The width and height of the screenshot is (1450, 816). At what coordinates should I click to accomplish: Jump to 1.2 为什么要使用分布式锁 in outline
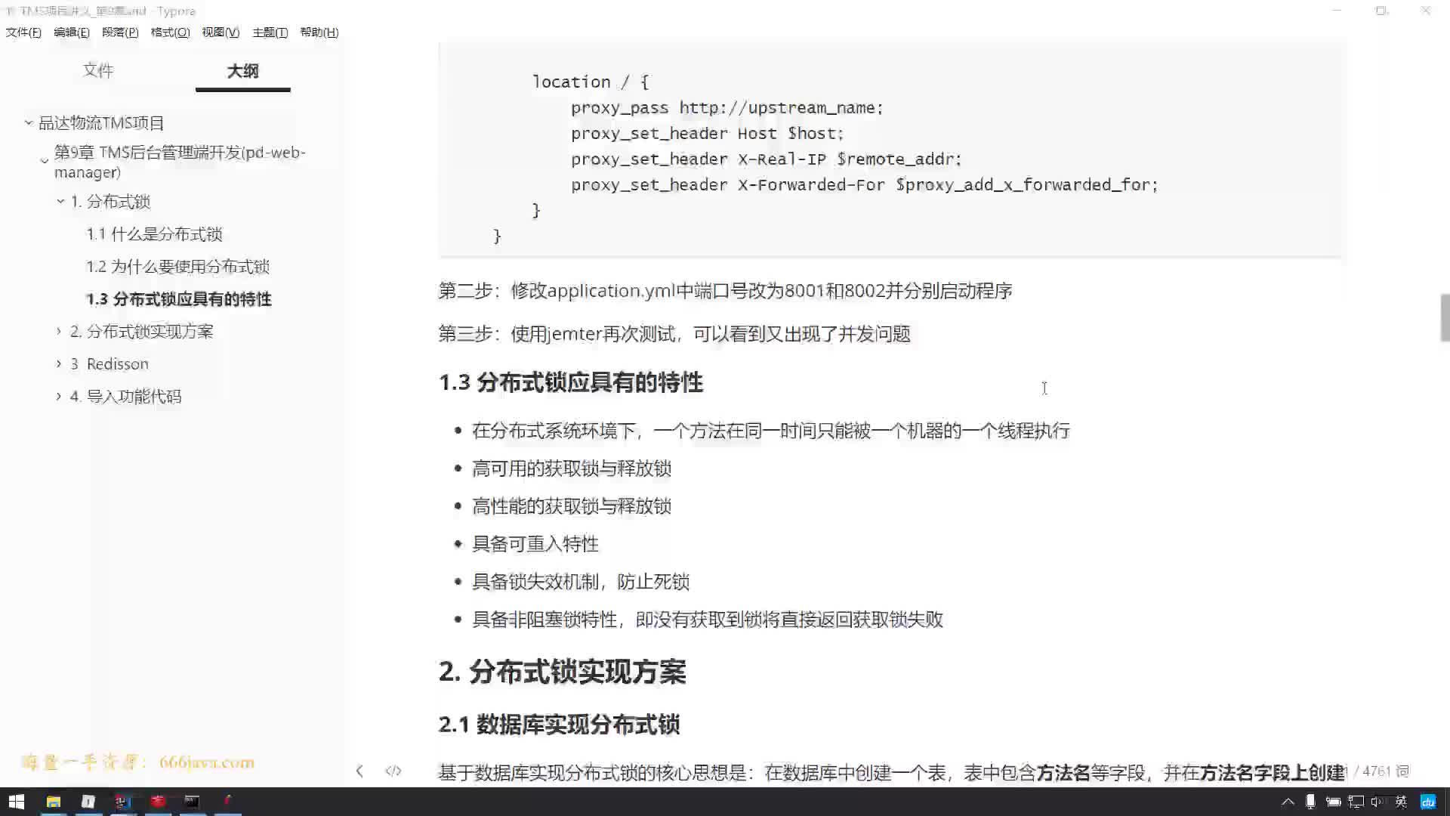[177, 267]
